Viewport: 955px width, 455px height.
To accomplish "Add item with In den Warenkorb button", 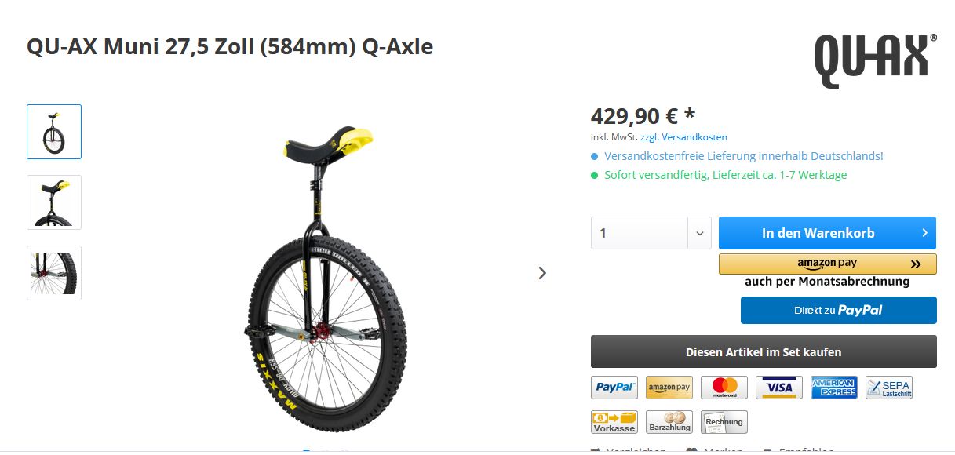I will 827,233.
